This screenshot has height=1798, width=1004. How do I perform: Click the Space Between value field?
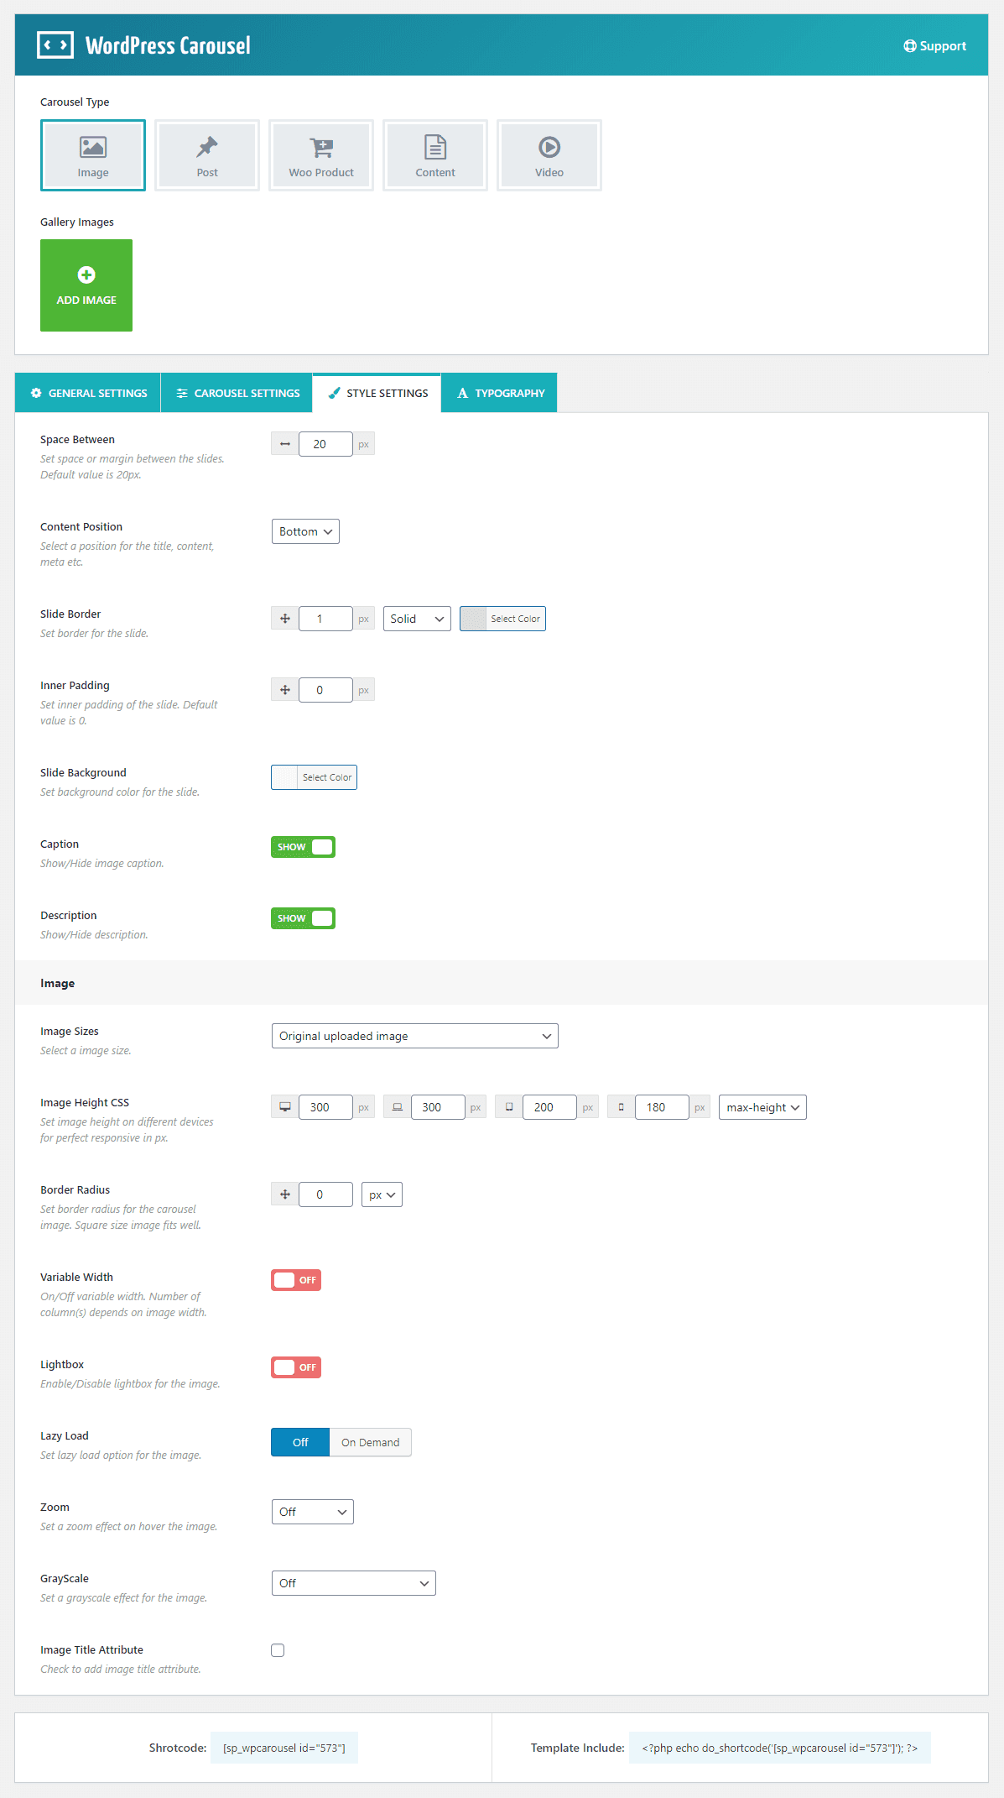tap(325, 444)
